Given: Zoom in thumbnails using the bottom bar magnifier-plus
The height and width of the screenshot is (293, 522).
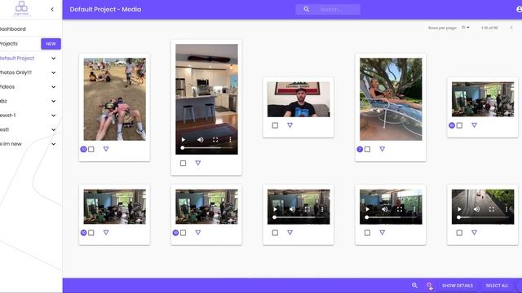Looking at the screenshot, I should click(x=414, y=286).
